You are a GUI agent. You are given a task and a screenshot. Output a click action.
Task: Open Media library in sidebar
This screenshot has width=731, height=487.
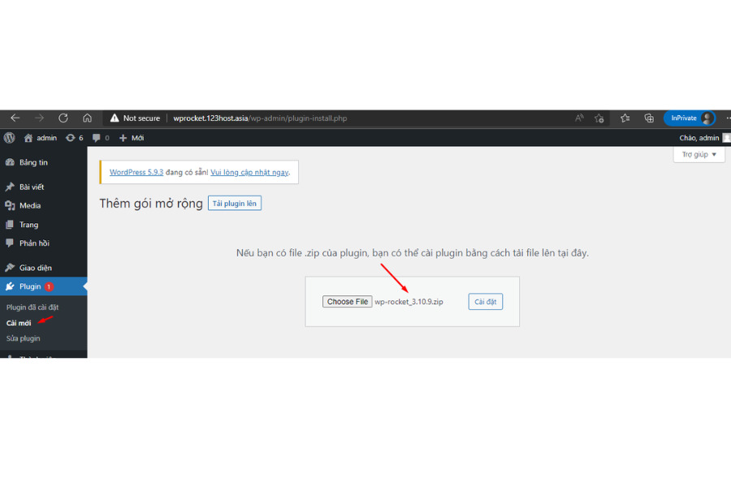click(x=30, y=205)
